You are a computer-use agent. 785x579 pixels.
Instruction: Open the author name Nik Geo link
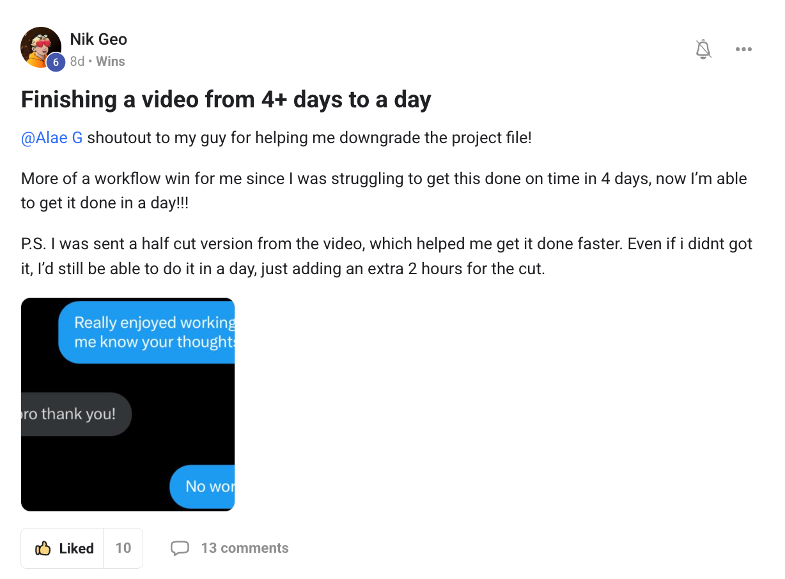(x=98, y=40)
